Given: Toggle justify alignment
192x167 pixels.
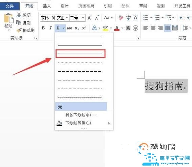Looking at the screenshot, I should point(168,28).
